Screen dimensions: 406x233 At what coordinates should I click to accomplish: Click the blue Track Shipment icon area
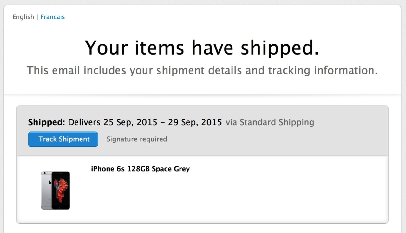point(63,139)
